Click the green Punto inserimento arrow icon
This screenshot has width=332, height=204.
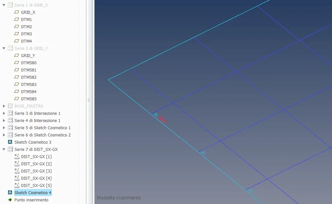(x=10, y=200)
